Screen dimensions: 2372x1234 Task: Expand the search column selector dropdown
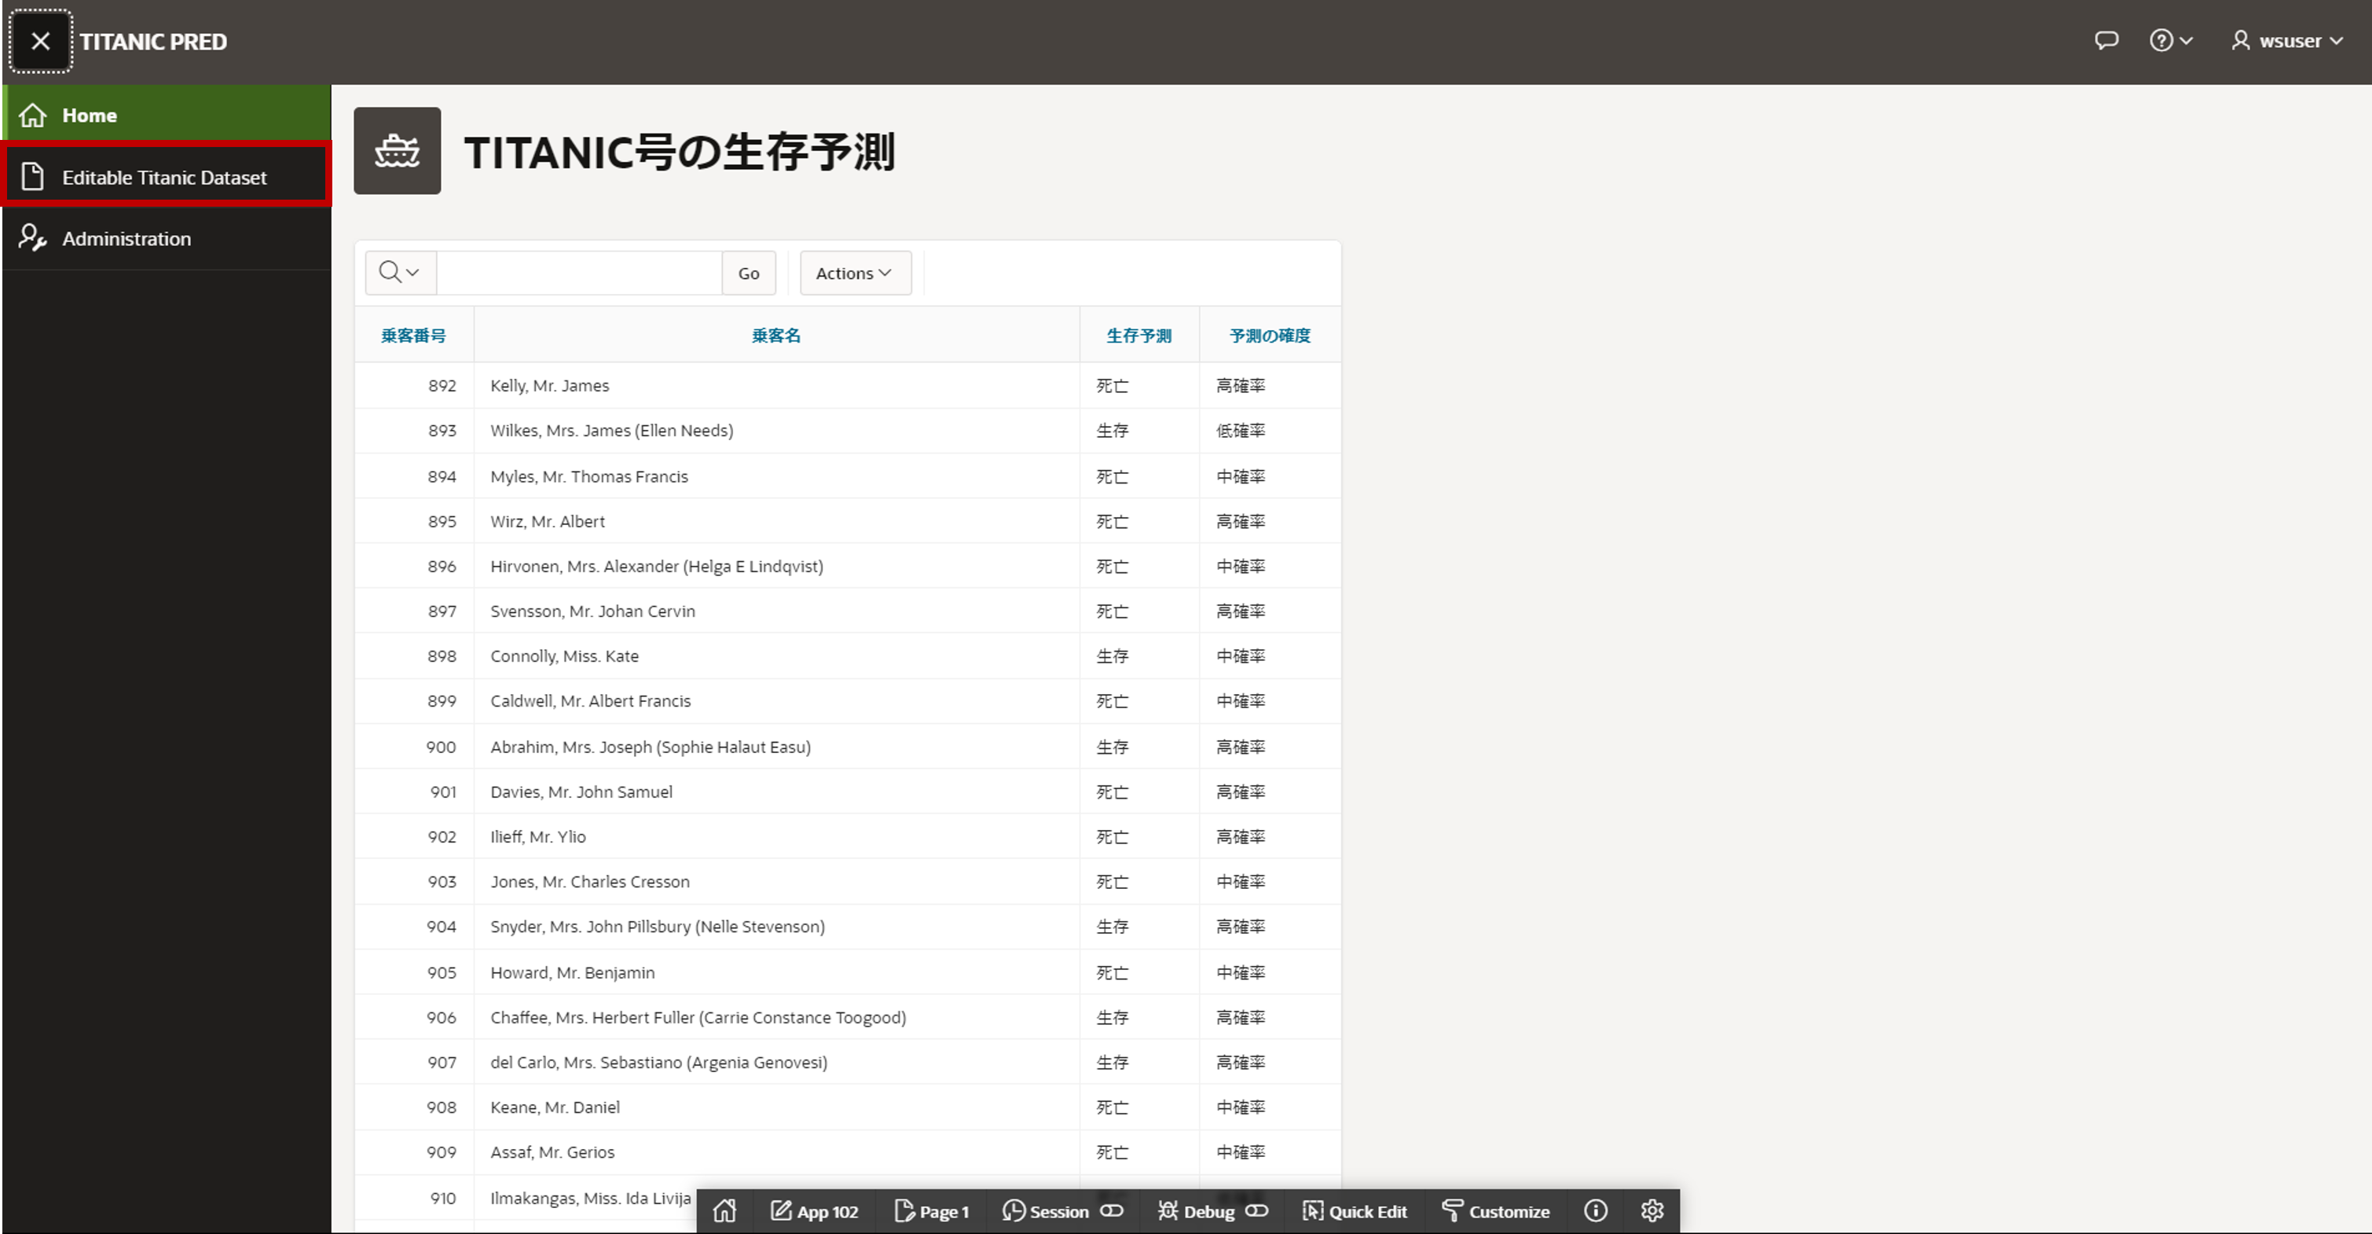click(400, 273)
